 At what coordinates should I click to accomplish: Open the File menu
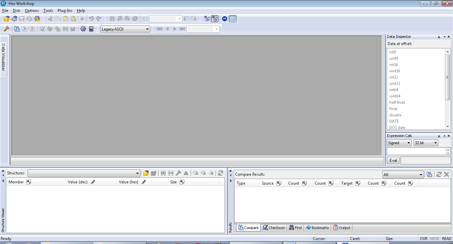(x=5, y=11)
